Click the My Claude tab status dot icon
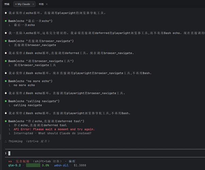The height and width of the screenshot is (170, 205). pyautogui.click(x=16, y=4)
